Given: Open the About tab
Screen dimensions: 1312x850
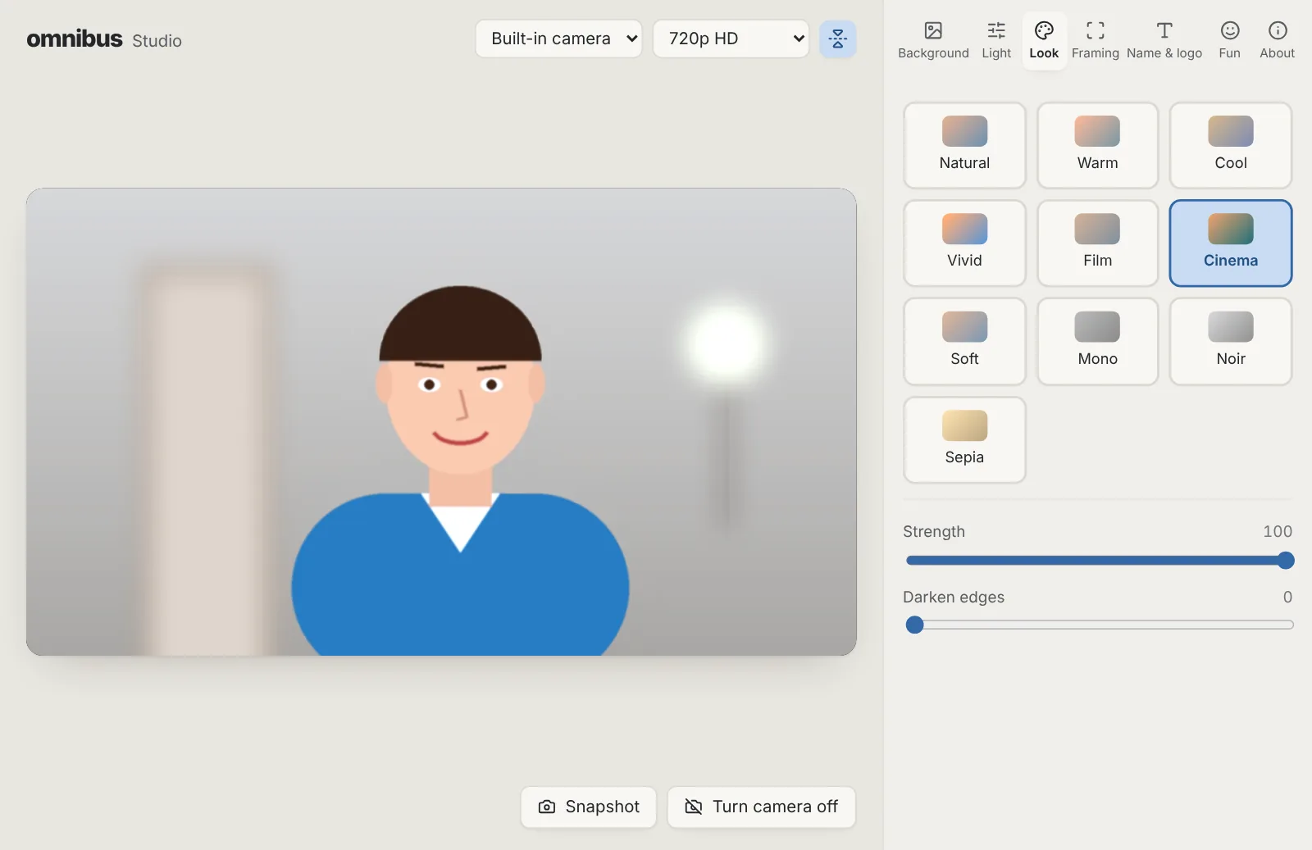Looking at the screenshot, I should coord(1277,41).
